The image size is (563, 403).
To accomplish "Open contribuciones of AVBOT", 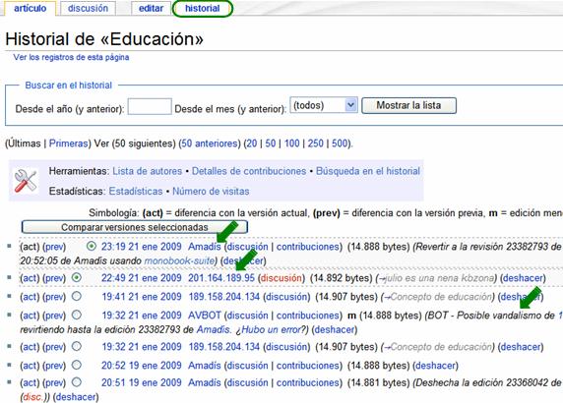I will [x=308, y=316].
